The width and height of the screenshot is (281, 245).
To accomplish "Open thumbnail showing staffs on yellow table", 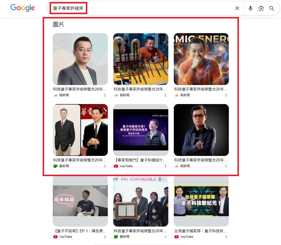I will point(141,59).
